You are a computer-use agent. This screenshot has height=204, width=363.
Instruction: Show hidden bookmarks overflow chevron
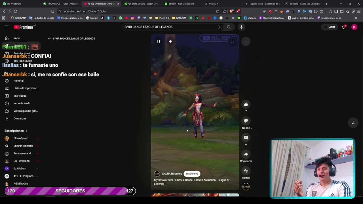point(356,18)
